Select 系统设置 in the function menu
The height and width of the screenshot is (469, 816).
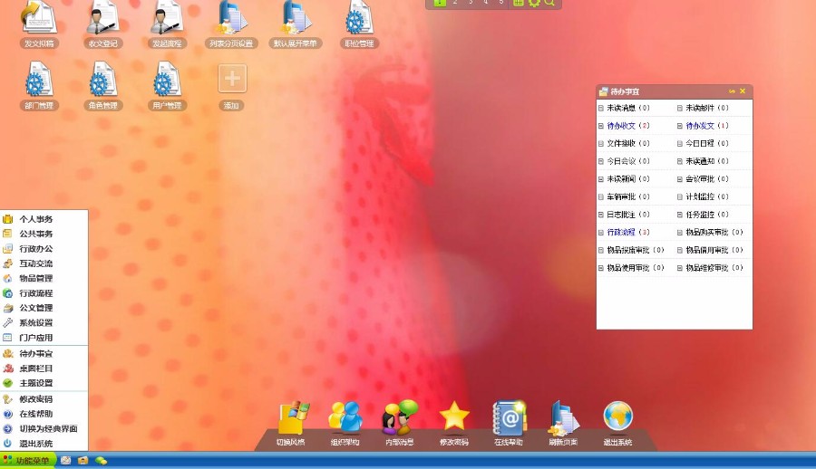tap(36, 322)
